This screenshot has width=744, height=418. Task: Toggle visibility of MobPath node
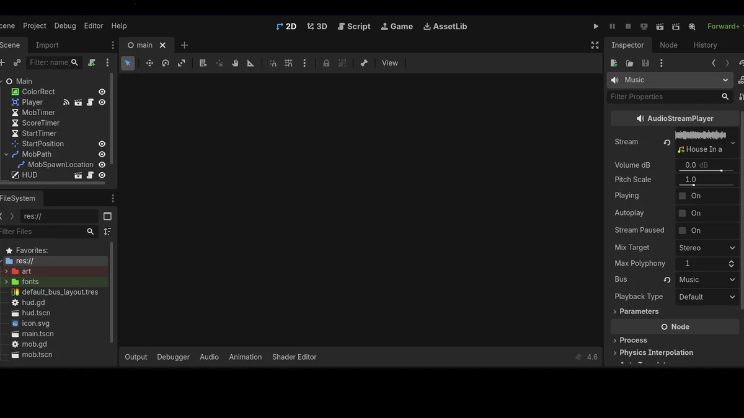pos(102,154)
